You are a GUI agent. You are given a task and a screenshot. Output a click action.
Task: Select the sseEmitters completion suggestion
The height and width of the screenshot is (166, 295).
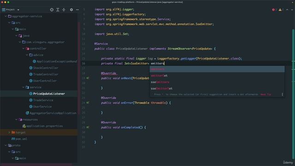pyautogui.click(x=217, y=82)
